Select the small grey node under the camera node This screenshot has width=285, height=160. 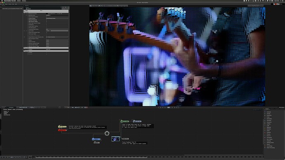pos(97,143)
